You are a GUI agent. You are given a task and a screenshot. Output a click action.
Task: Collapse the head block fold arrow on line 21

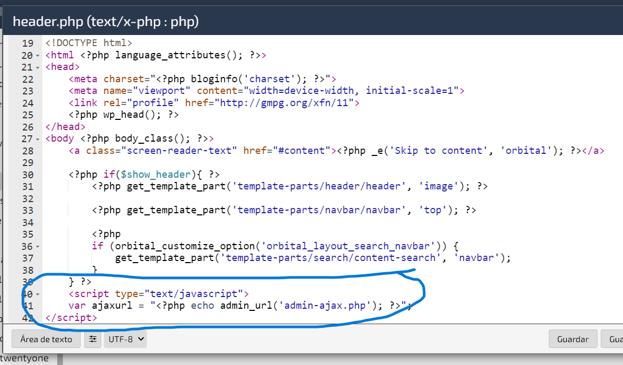[x=38, y=67]
